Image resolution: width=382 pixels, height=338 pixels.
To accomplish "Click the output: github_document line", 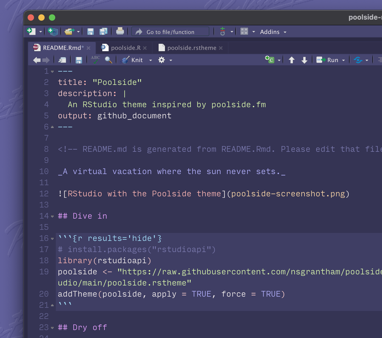I will (x=115, y=116).
